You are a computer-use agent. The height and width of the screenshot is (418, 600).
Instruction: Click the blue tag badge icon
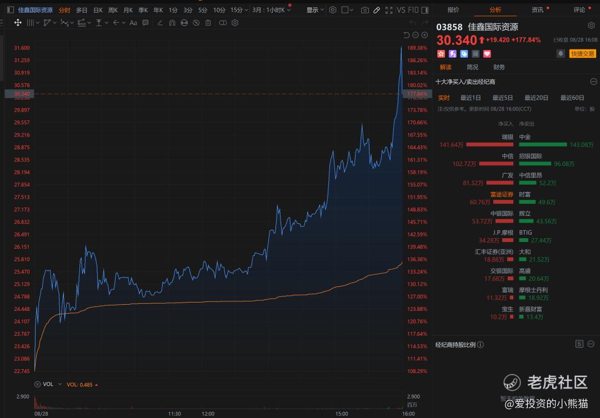pos(464,54)
